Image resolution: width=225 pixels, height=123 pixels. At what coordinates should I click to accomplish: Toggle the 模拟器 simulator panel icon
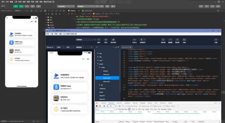163,40
